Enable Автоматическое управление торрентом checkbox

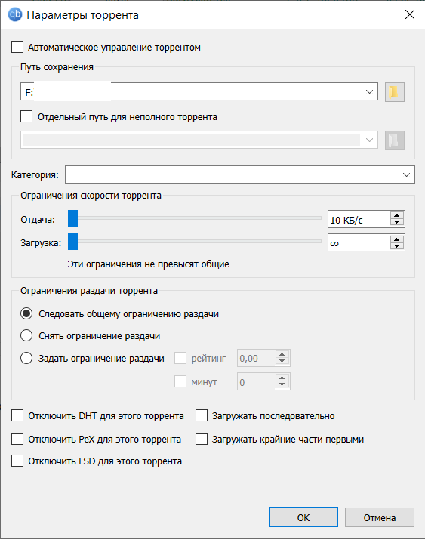coord(17,47)
